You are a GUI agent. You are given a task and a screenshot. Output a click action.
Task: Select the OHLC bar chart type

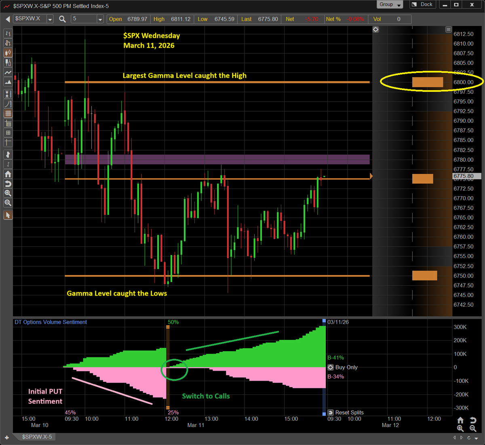8,34
